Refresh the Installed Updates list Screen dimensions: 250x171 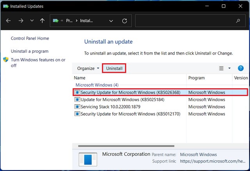tap(125, 21)
